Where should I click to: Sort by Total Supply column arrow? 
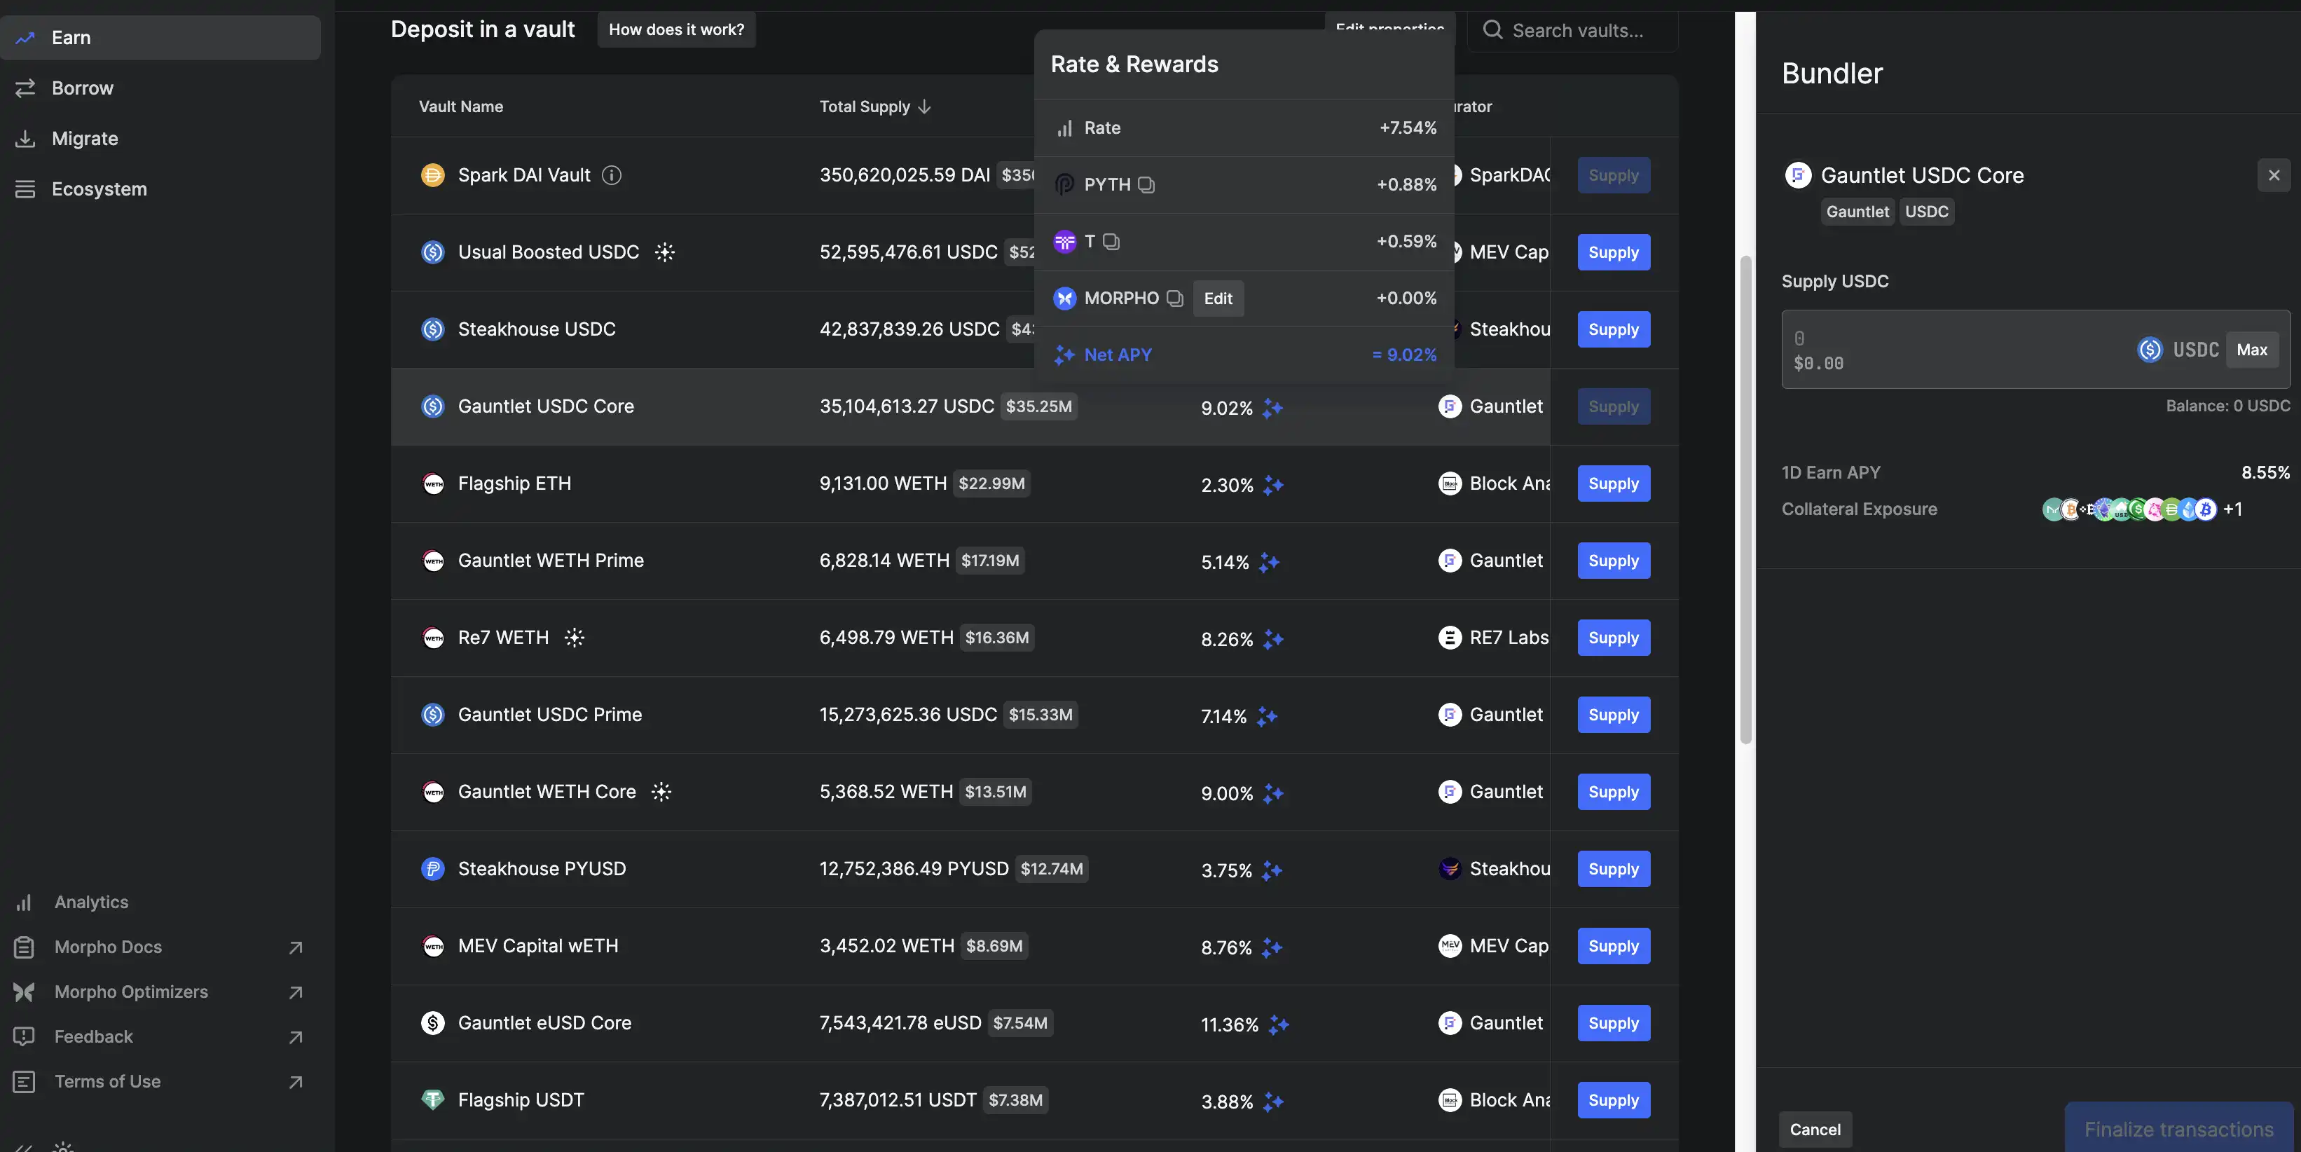click(924, 107)
